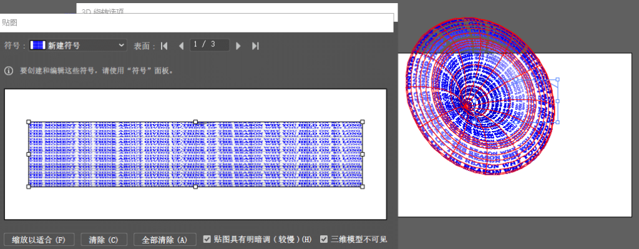The image size is (639, 249).
Task: Jump to the last surface
Action: 255,46
